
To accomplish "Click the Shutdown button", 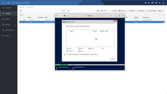I will click(x=122, y=11).
